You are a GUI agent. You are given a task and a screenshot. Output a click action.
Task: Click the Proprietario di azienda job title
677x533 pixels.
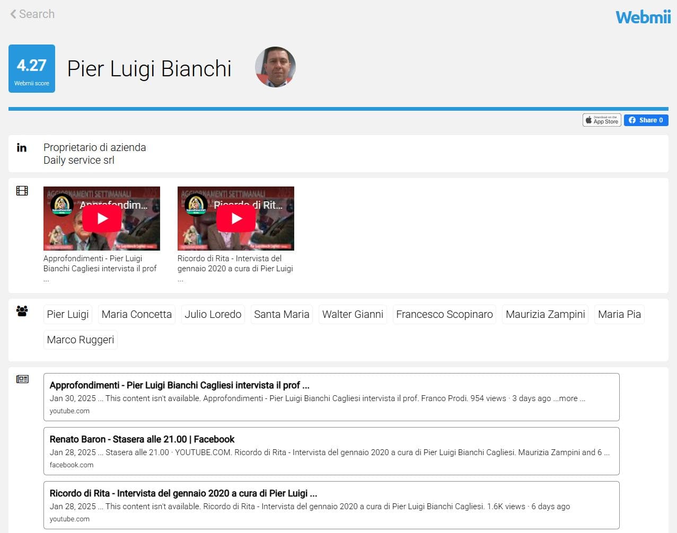[95, 147]
